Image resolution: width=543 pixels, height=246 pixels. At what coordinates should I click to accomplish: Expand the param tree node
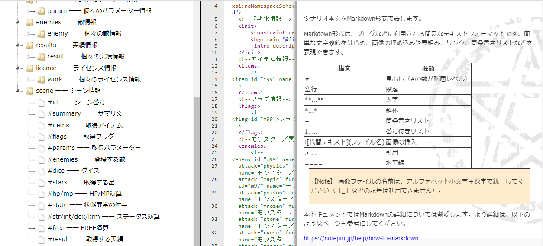point(29,11)
